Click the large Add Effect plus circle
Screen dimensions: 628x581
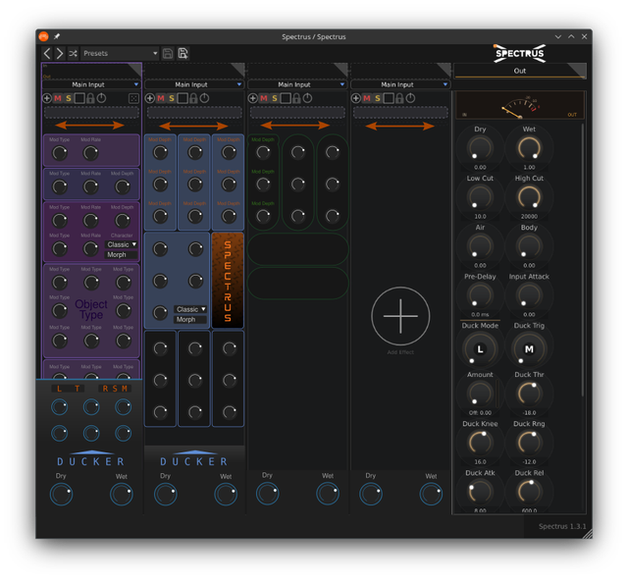tap(400, 316)
